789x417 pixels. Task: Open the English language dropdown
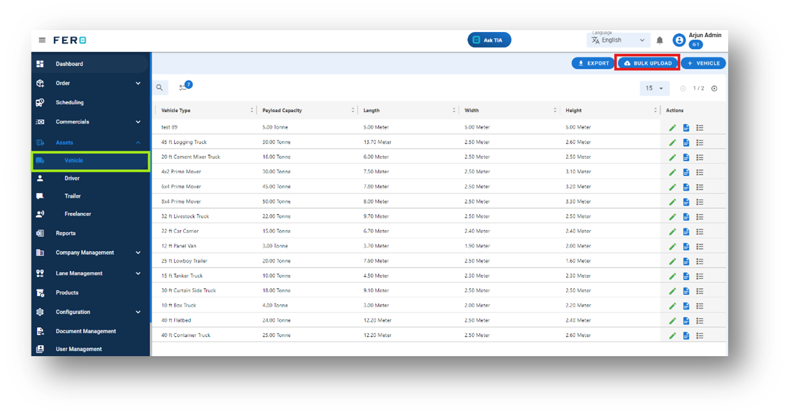tap(619, 40)
